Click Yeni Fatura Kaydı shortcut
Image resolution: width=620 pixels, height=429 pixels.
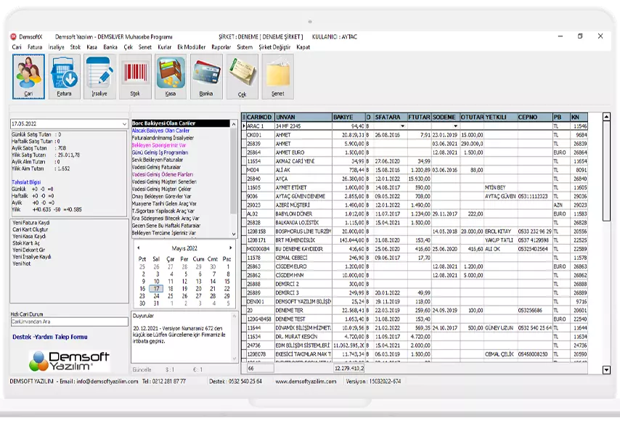(31, 223)
